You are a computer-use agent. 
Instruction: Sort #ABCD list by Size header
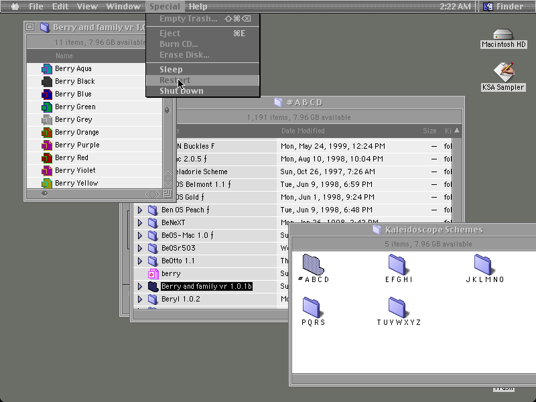click(x=429, y=131)
